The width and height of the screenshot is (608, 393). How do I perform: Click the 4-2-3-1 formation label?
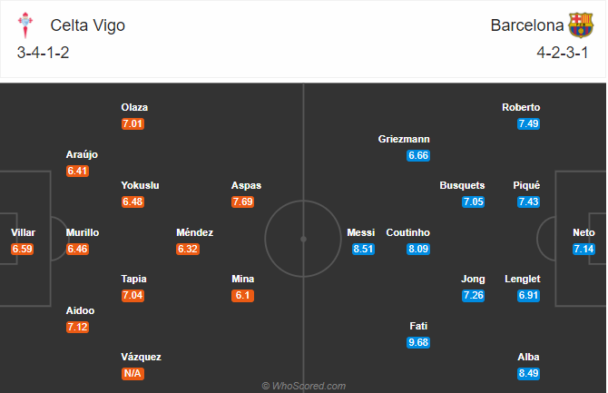[563, 53]
